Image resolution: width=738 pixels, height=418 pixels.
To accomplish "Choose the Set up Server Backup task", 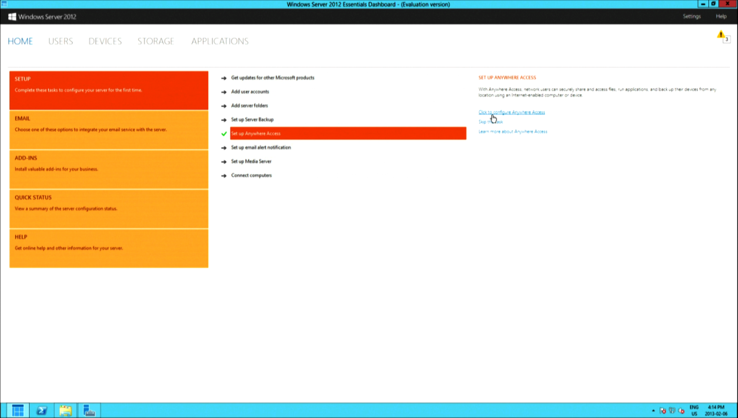I will pos(252,120).
